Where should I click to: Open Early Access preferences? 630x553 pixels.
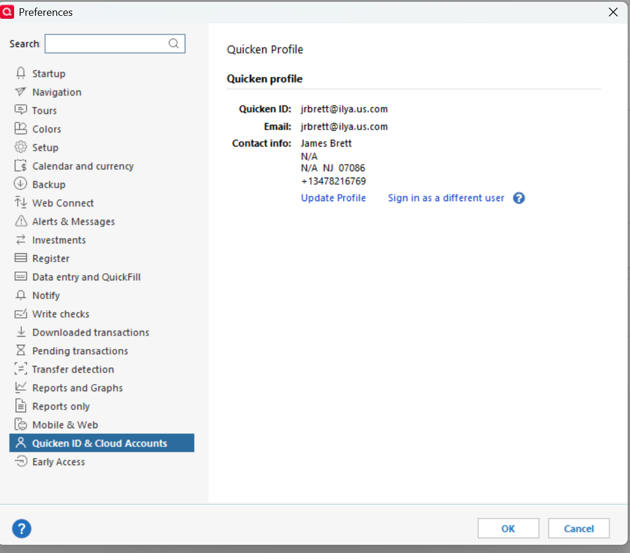[x=58, y=462]
